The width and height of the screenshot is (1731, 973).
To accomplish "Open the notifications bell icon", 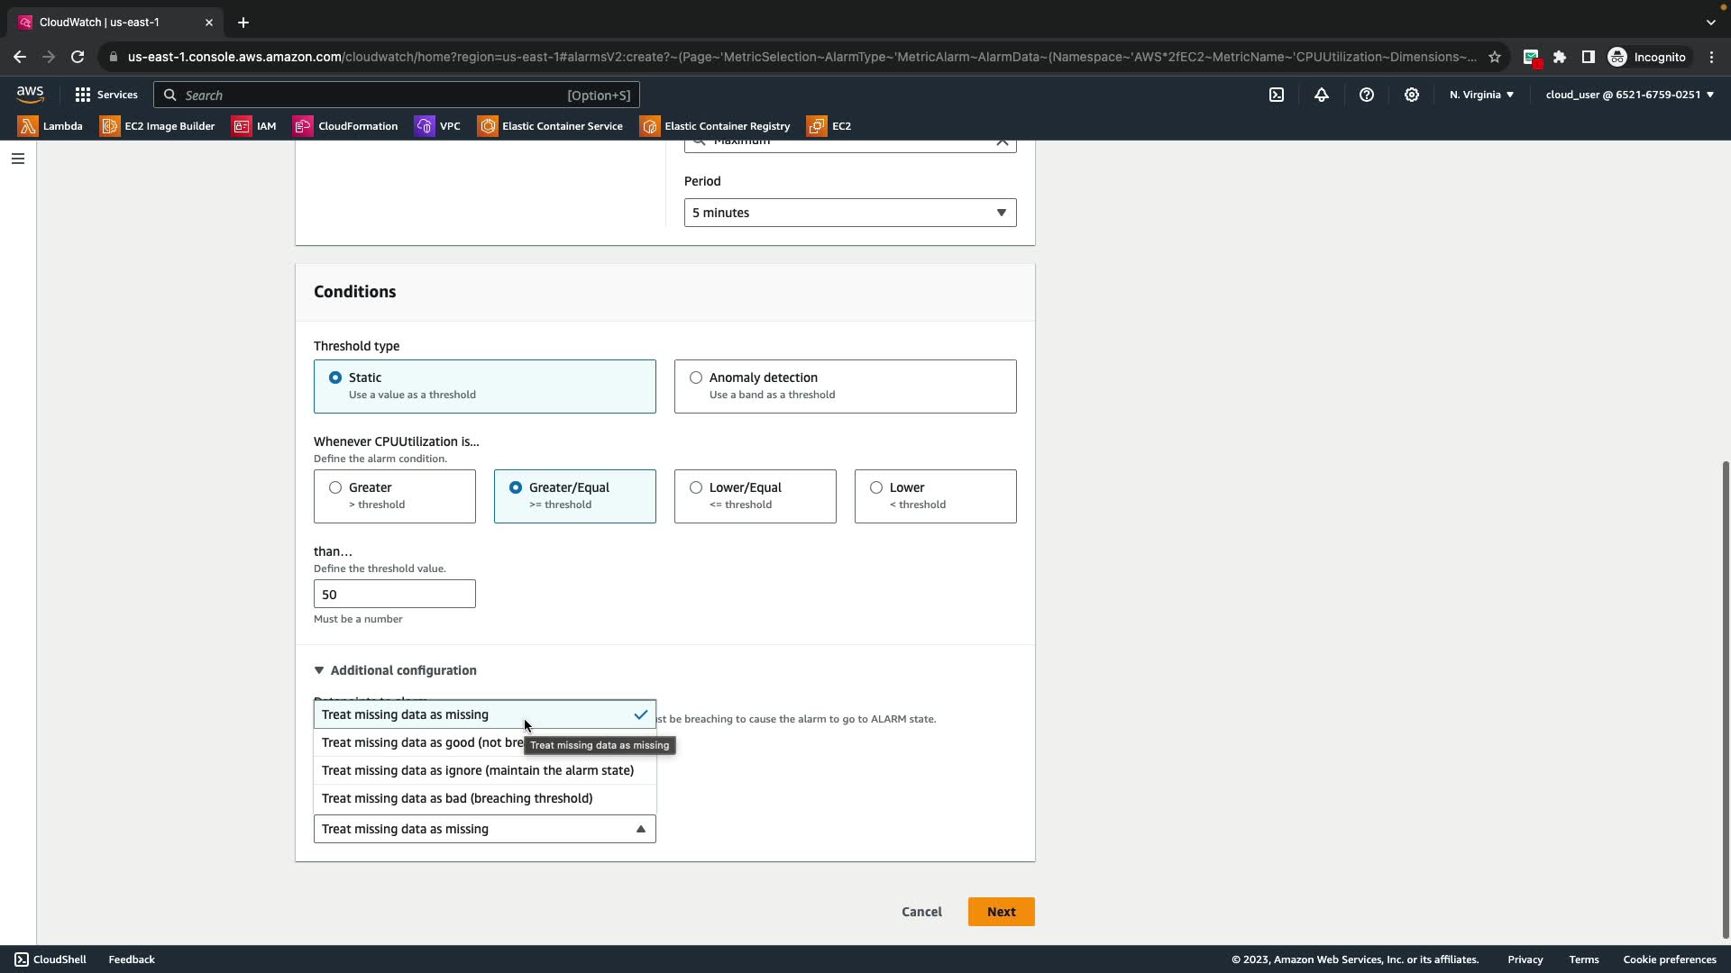I will pos(1322,95).
